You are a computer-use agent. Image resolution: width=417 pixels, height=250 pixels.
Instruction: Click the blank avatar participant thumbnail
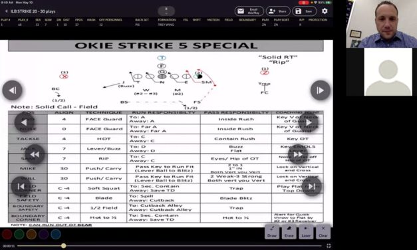(388, 72)
